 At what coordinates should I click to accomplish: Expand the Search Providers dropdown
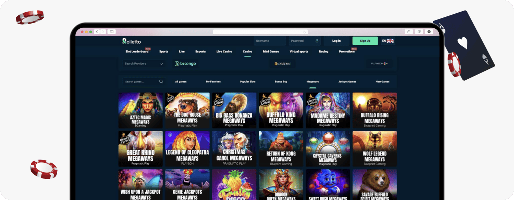[144, 64]
